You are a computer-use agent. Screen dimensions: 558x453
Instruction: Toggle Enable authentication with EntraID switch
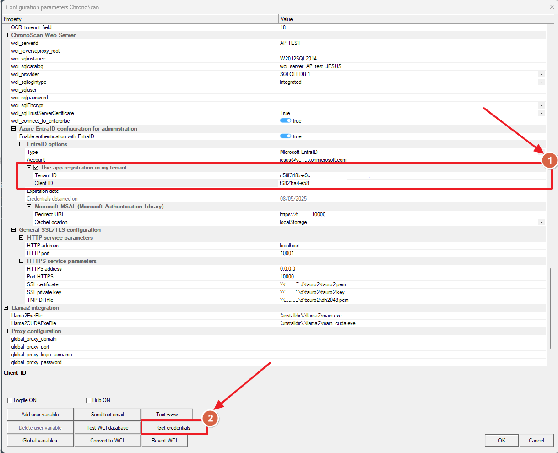[x=286, y=136]
